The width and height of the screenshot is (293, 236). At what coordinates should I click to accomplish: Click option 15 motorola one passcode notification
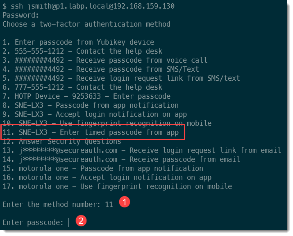coord(103,168)
